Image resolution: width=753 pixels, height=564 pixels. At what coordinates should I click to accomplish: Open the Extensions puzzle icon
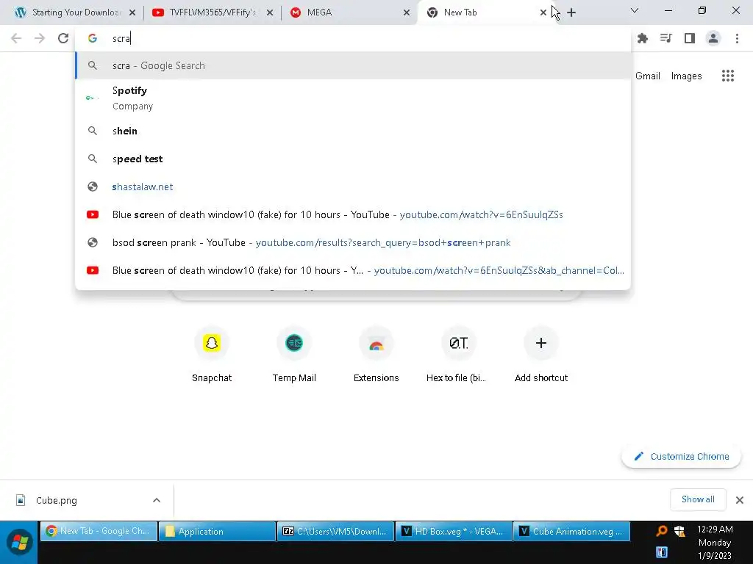(642, 38)
